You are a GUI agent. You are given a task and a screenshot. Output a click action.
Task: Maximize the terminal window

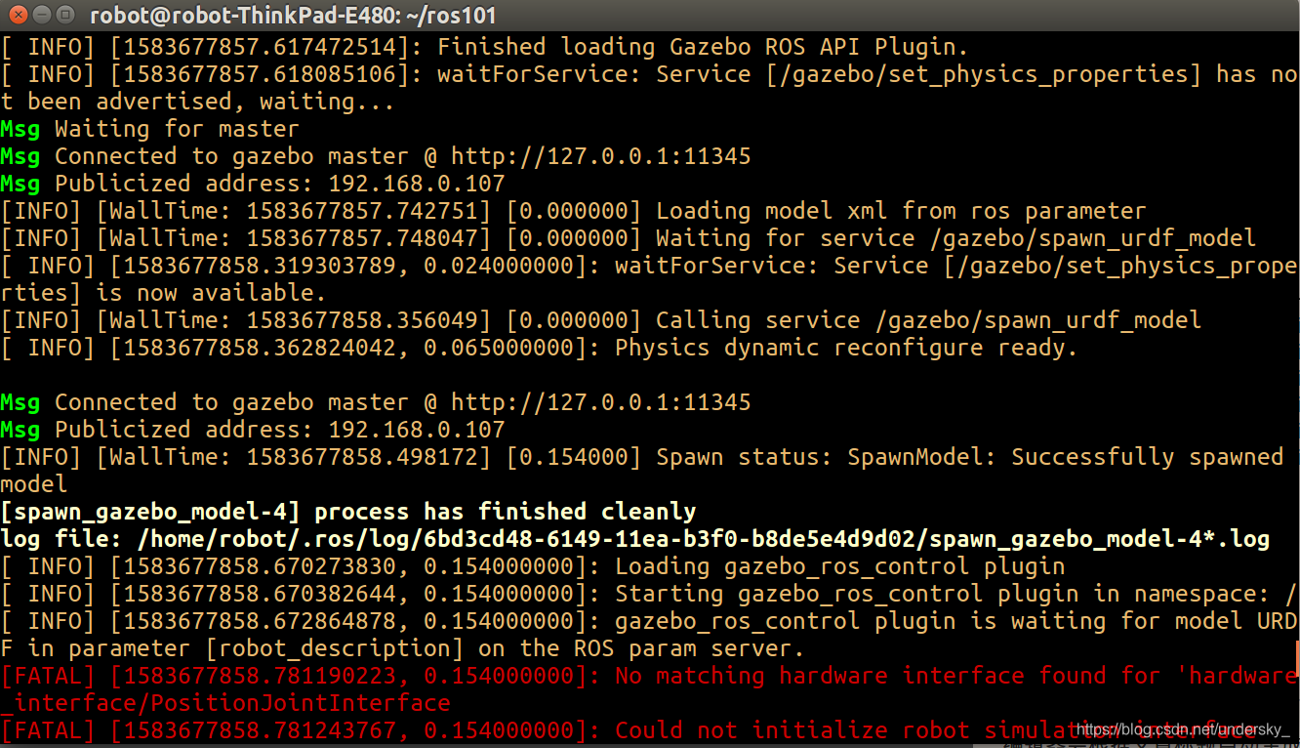pos(65,15)
